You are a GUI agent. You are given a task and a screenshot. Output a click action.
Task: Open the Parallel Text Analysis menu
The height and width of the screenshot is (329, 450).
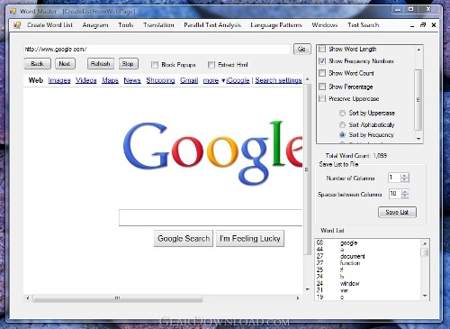[212, 25]
